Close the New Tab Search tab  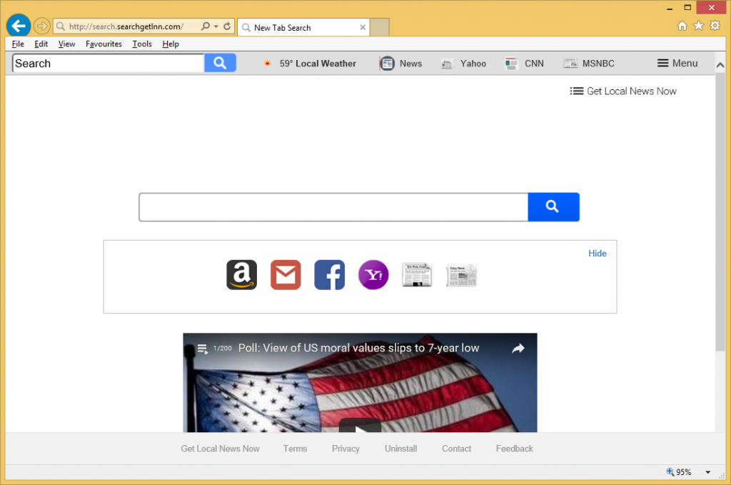(362, 28)
